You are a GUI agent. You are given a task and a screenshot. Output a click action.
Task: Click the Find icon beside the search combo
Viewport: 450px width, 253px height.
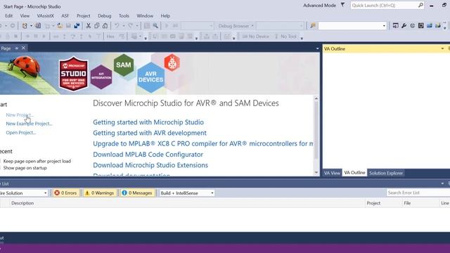click(313, 26)
